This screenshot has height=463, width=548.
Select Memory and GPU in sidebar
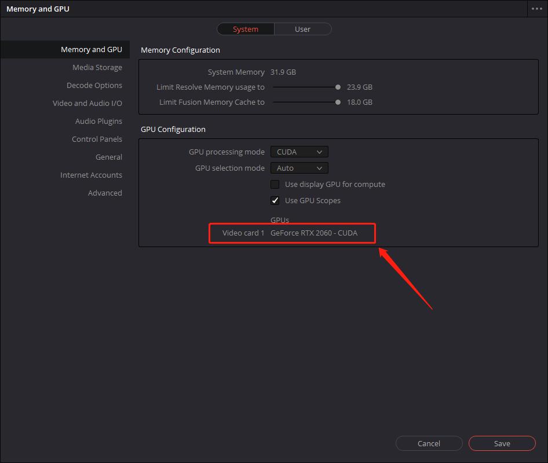(91, 50)
